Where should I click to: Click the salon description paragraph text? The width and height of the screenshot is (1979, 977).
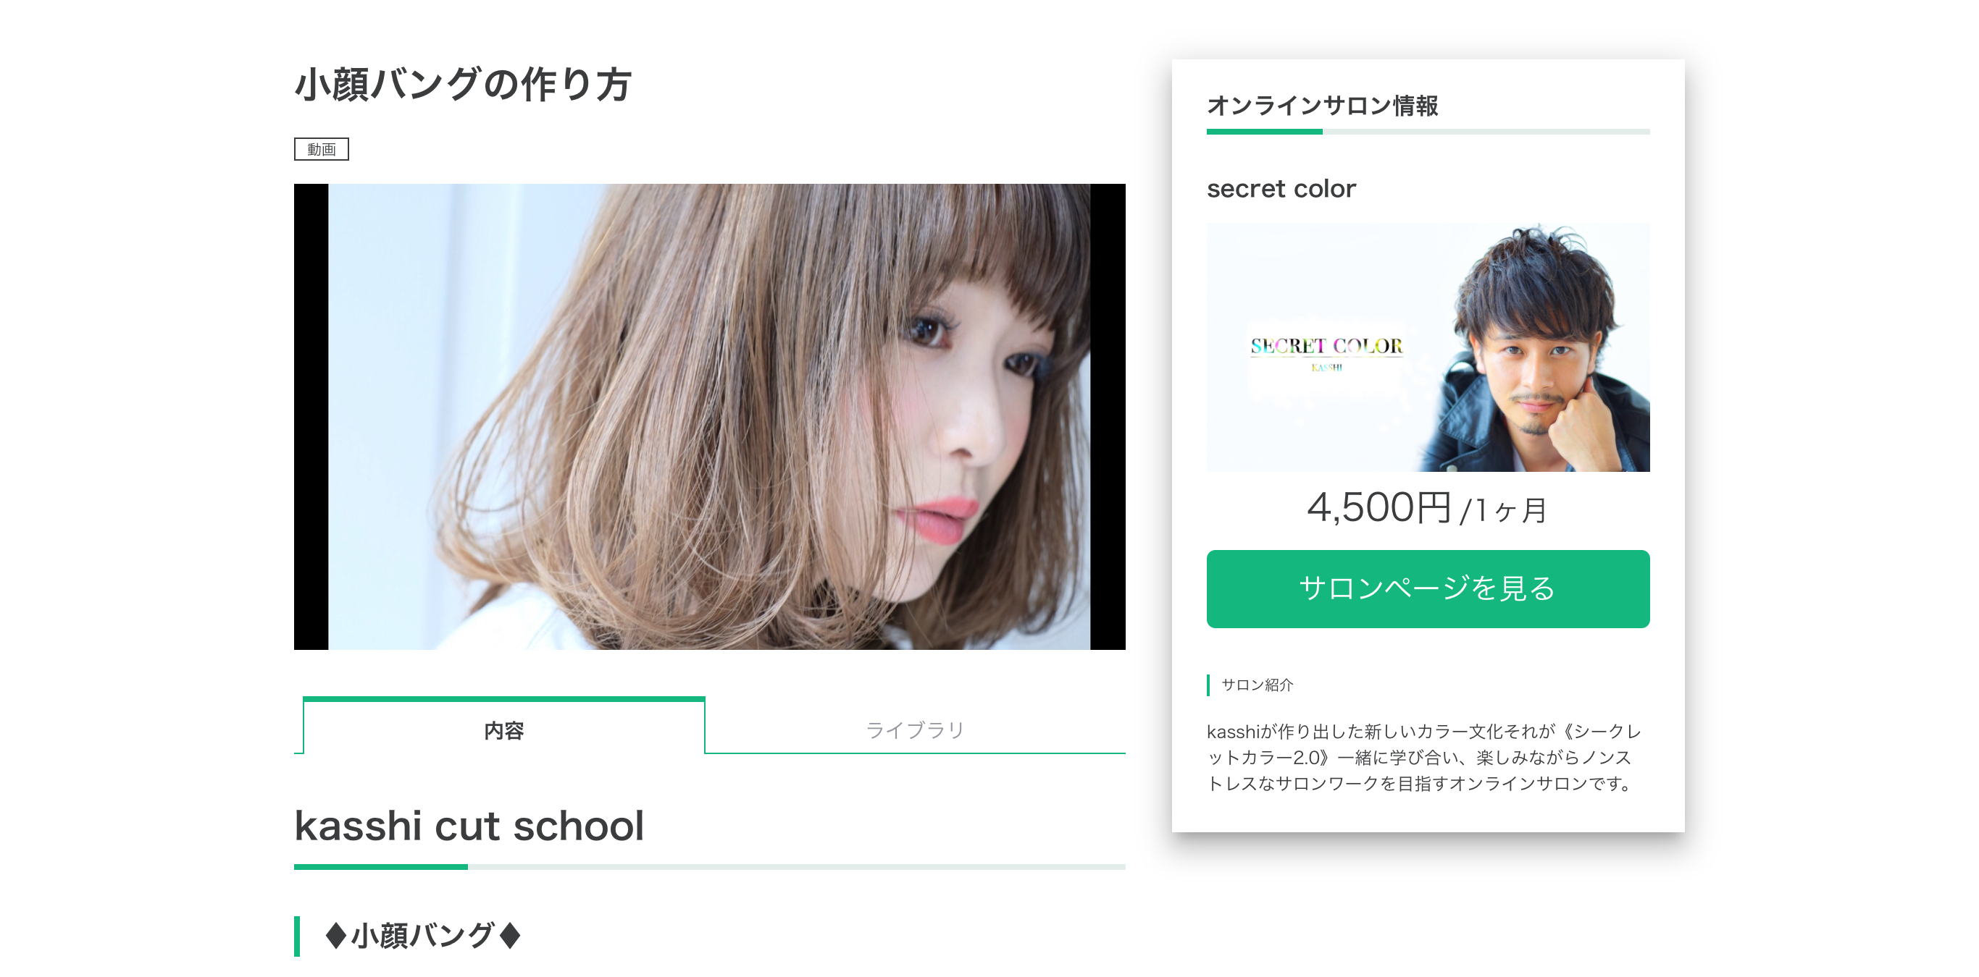pos(1423,757)
